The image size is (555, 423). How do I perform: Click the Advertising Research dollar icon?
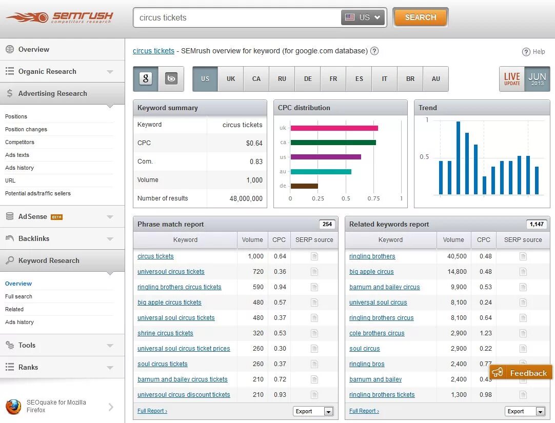click(10, 93)
